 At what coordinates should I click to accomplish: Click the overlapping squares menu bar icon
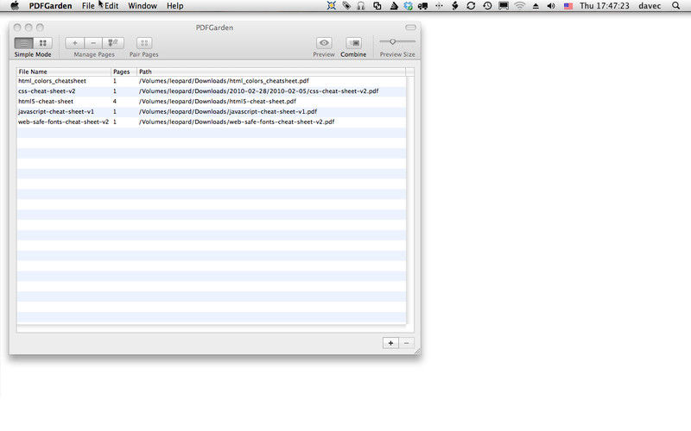(x=377, y=6)
